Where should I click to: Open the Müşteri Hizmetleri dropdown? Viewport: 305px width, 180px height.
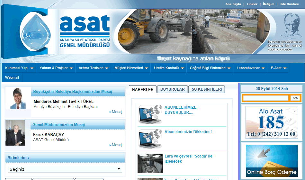coord(131,68)
